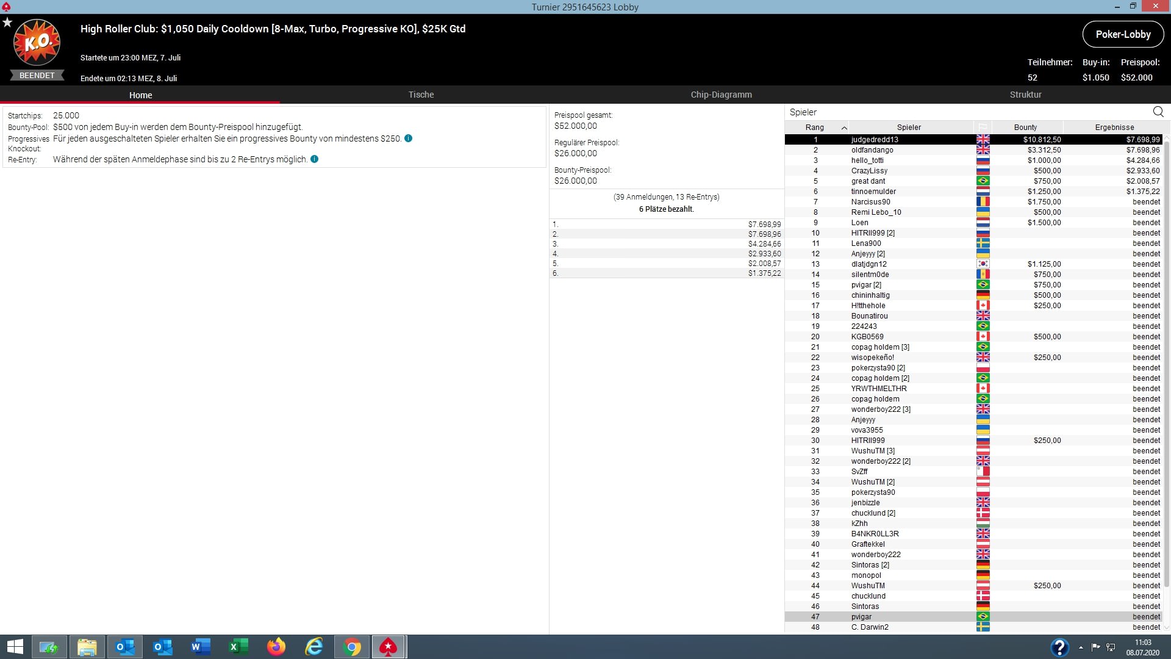Click the favorite star icon next to the K.O. logo

(7, 23)
